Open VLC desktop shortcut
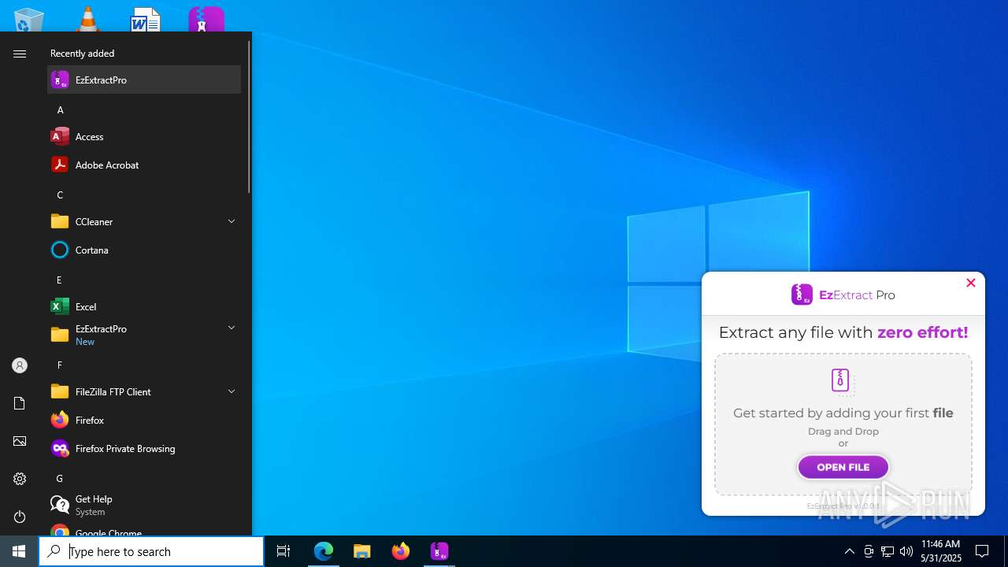Screen dimensions: 1008x567 87,19
